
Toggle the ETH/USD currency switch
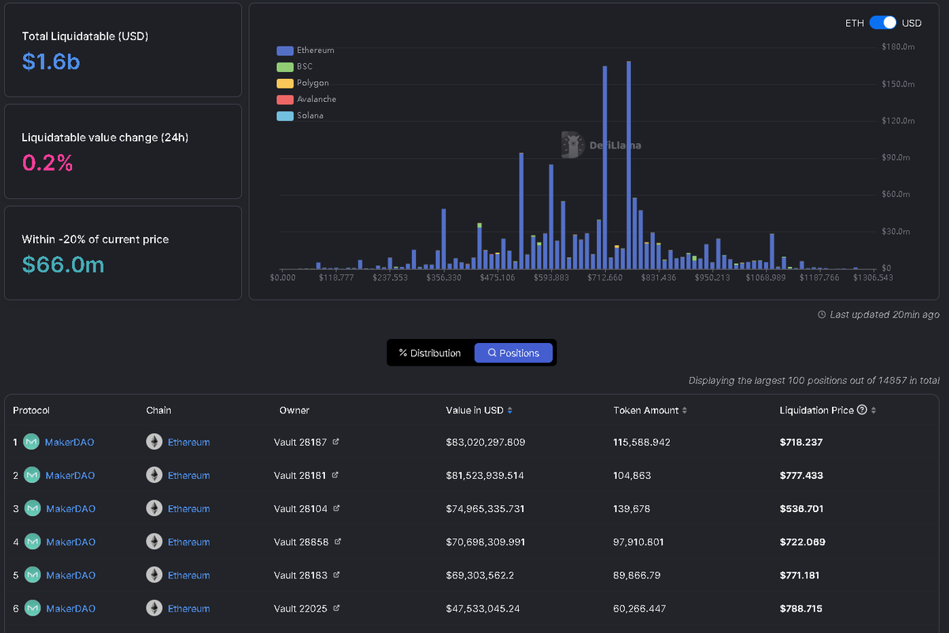[x=883, y=23]
